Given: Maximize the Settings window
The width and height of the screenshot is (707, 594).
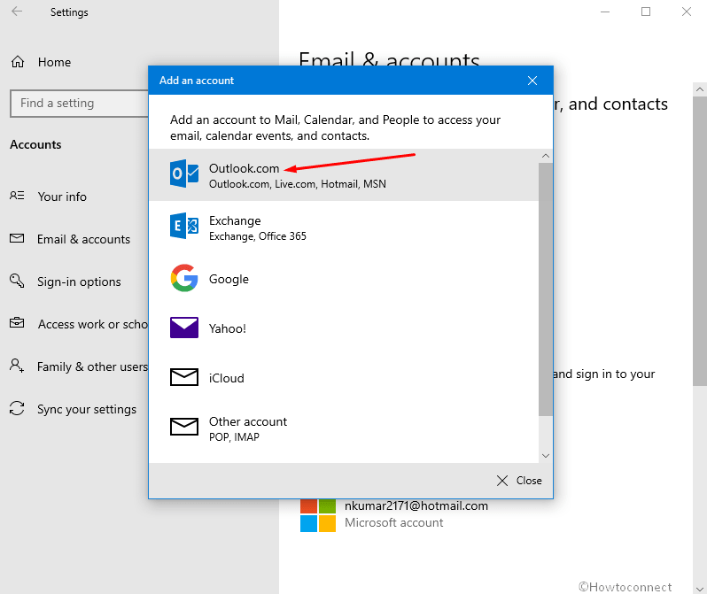Looking at the screenshot, I should coord(646,12).
